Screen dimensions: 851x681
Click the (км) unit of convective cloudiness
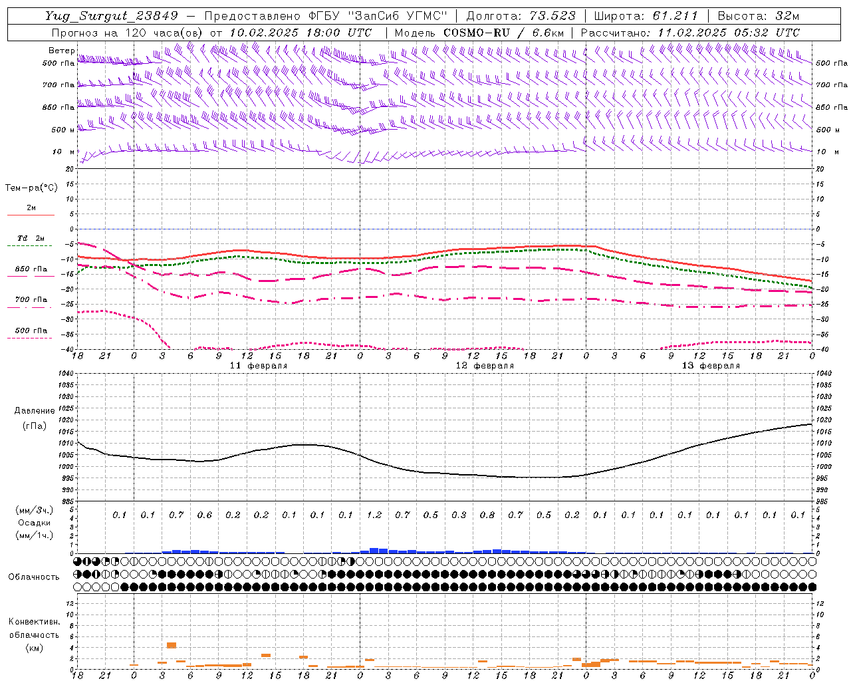coord(34,648)
